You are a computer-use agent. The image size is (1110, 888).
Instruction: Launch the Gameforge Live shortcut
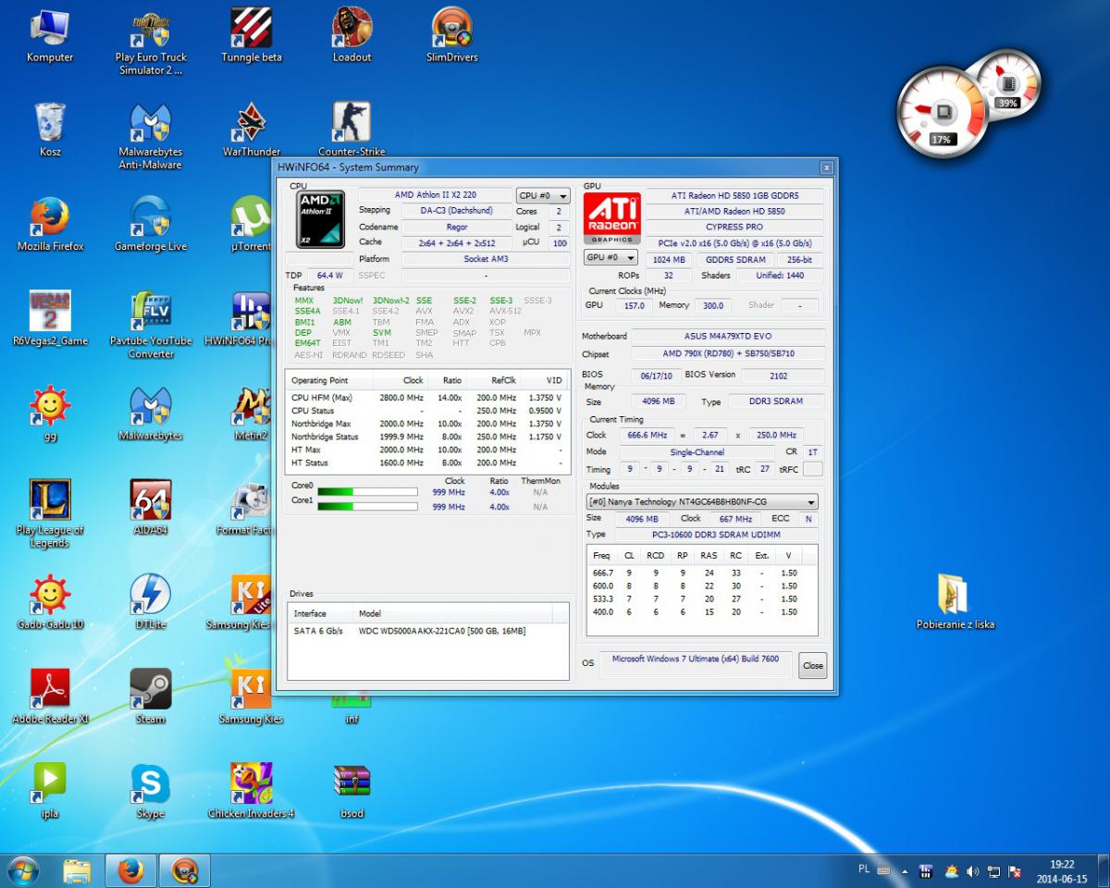point(150,225)
